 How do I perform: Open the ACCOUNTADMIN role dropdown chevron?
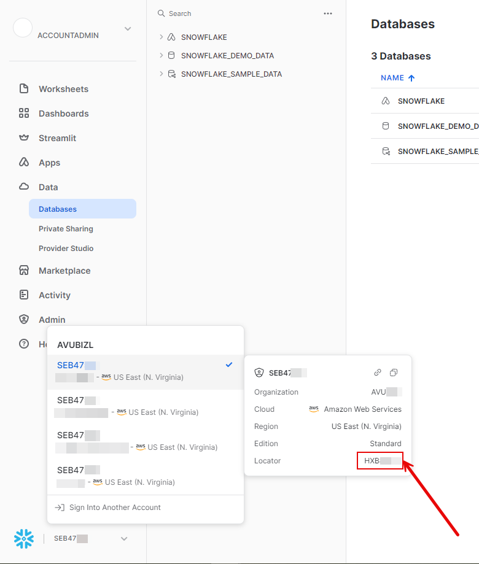coord(128,29)
